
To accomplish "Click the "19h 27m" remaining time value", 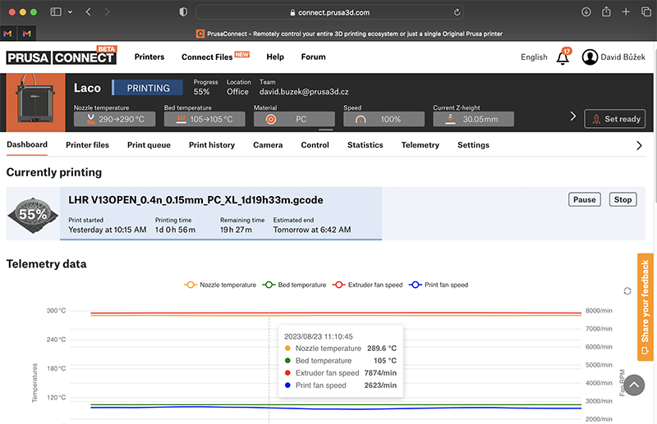I will [x=237, y=230].
